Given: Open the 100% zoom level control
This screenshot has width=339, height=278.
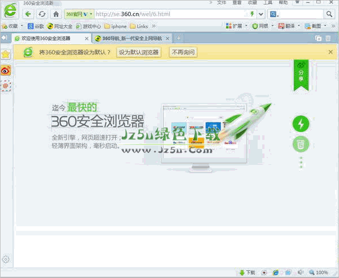Looking at the screenshot, I should (x=319, y=272).
